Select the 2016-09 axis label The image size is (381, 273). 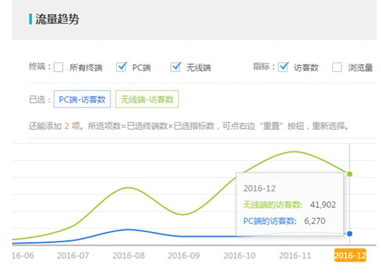(x=183, y=255)
